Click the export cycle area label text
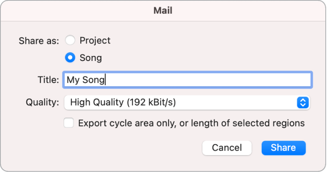Image resolution: width=327 pixels, height=172 pixels. [x=191, y=123]
